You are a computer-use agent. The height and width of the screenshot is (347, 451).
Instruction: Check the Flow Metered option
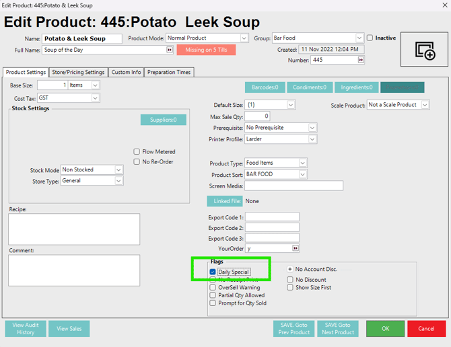point(137,152)
